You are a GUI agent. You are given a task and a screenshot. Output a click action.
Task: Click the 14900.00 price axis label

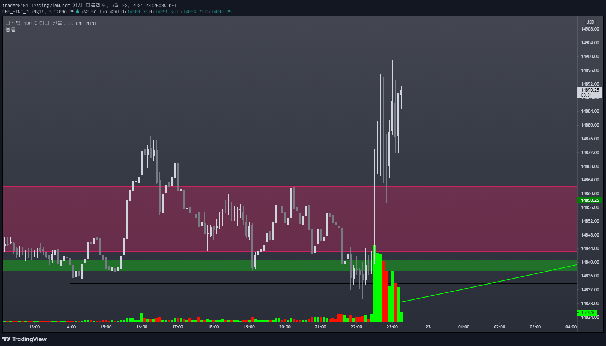click(x=590, y=57)
